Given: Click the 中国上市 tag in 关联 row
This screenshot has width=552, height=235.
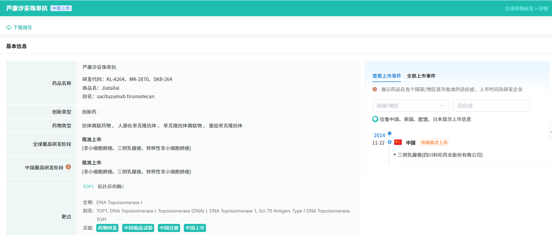Looking at the screenshot, I should (195, 228).
